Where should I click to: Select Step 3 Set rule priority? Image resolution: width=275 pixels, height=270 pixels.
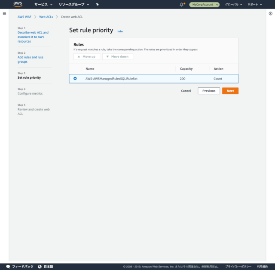pyautogui.click(x=29, y=77)
